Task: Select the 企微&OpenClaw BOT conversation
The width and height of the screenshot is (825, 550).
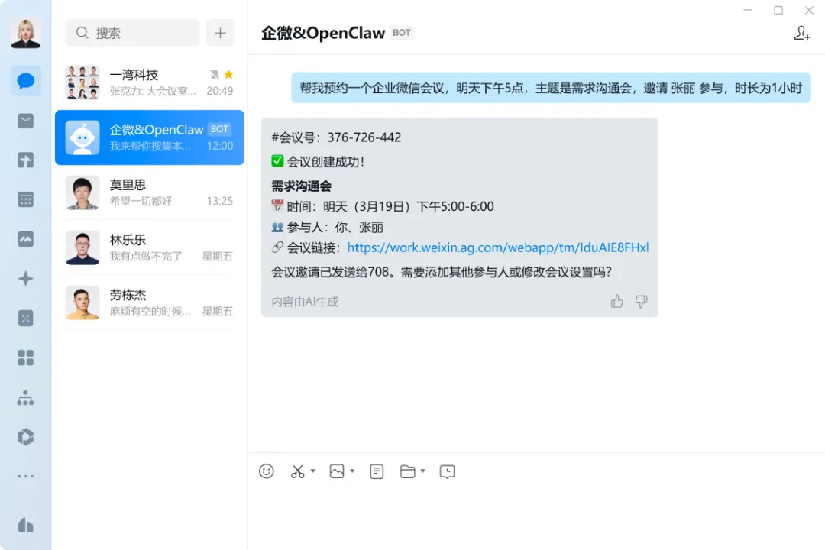Action: (x=150, y=137)
